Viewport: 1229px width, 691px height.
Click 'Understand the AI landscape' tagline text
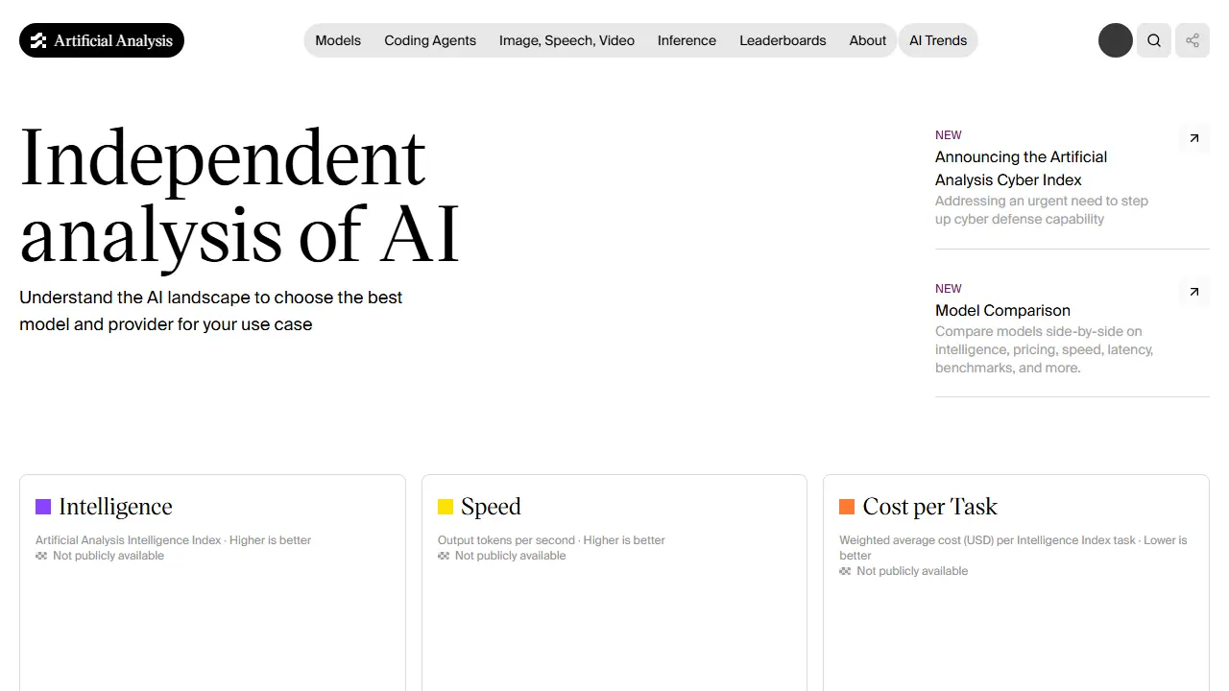point(211,311)
